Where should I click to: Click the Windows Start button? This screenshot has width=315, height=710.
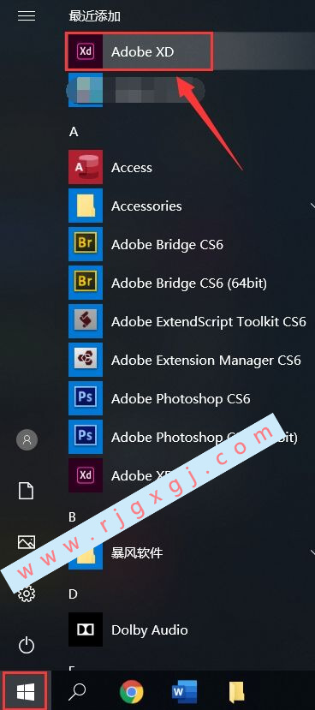26,691
